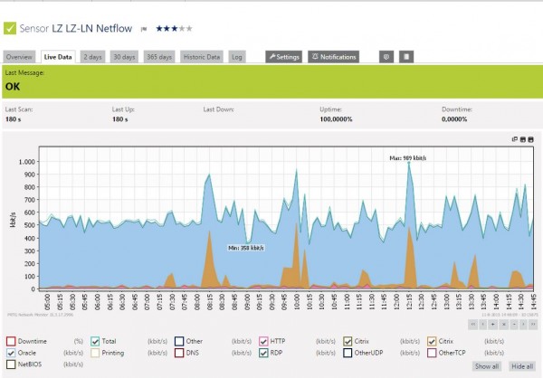Click the green sensor status checkmark icon
Image resolution: width=543 pixels, height=378 pixels.
[x=12, y=28]
